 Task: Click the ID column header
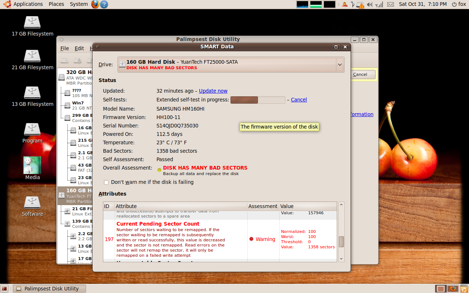click(109, 206)
